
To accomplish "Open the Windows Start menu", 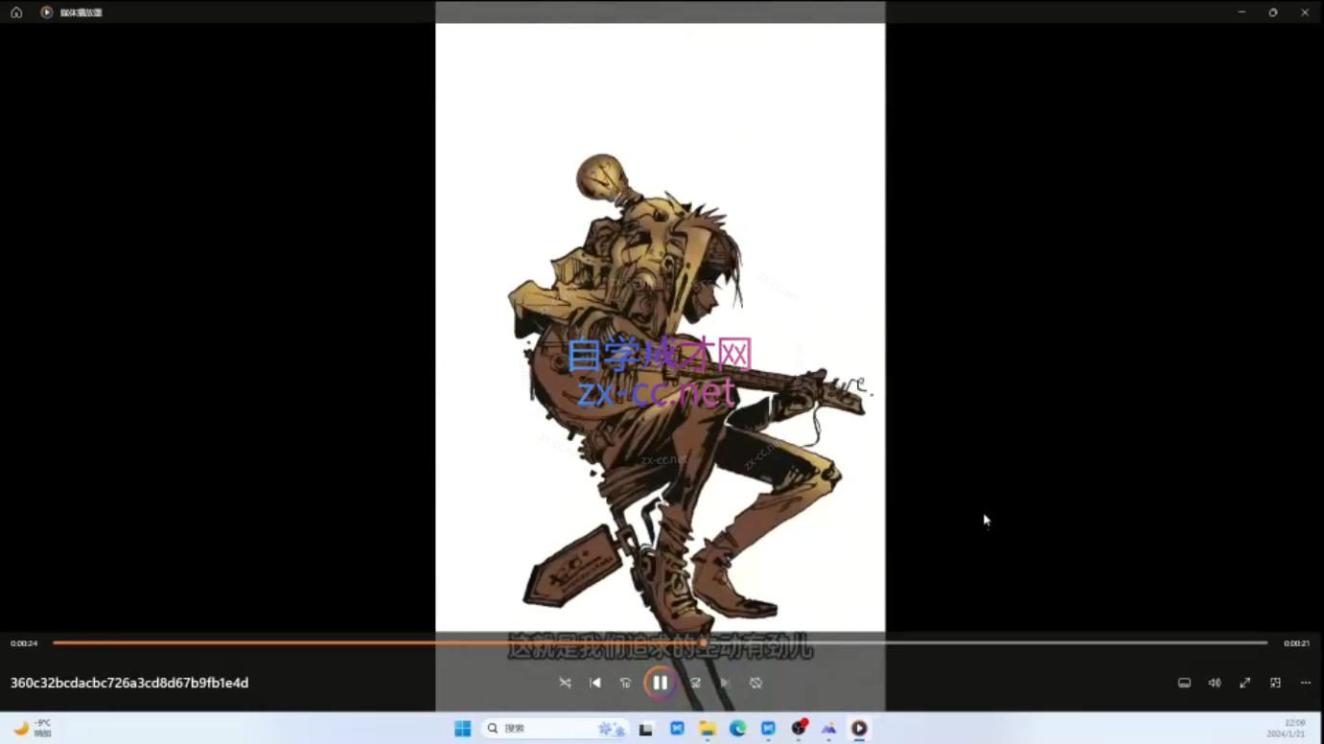I will [x=462, y=729].
